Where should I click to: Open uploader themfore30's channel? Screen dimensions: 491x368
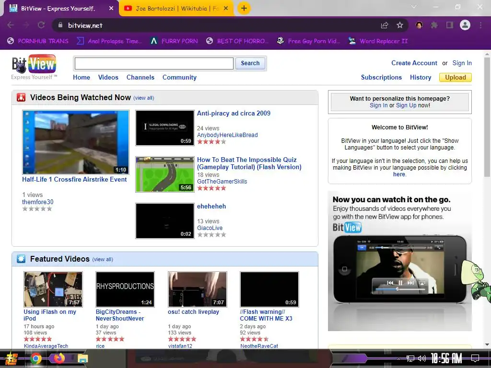click(x=37, y=202)
